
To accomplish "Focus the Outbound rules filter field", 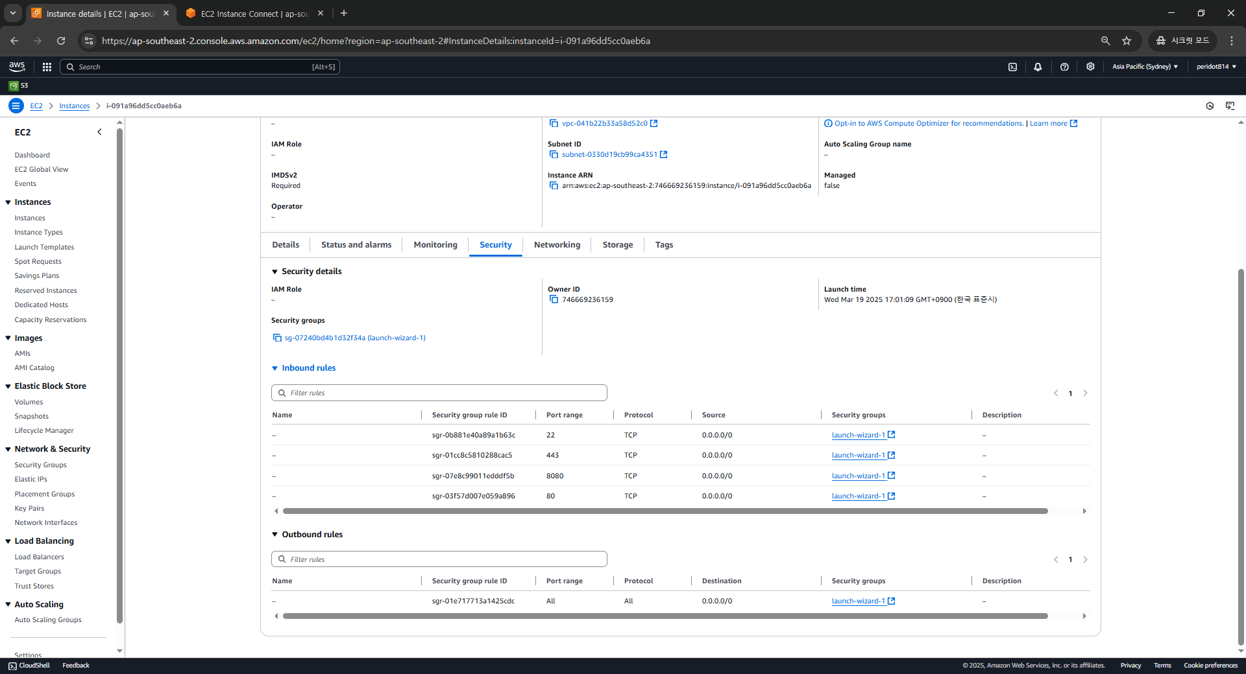I will click(439, 559).
